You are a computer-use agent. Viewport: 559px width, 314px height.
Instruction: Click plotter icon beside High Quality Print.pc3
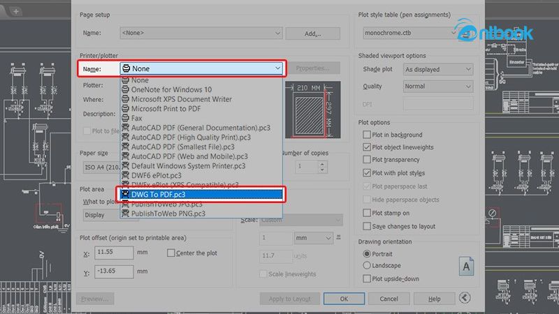[x=125, y=137]
